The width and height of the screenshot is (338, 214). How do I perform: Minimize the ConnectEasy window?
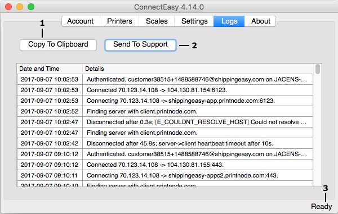(x=20, y=7)
